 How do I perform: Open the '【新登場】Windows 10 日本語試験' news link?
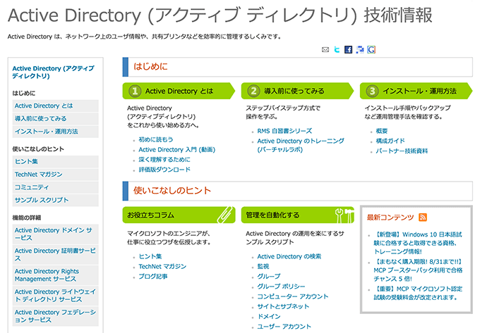(418, 243)
